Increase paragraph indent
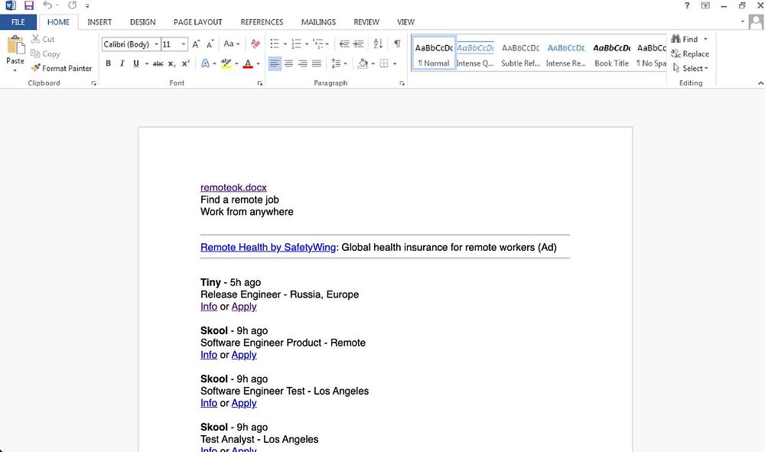 359,44
